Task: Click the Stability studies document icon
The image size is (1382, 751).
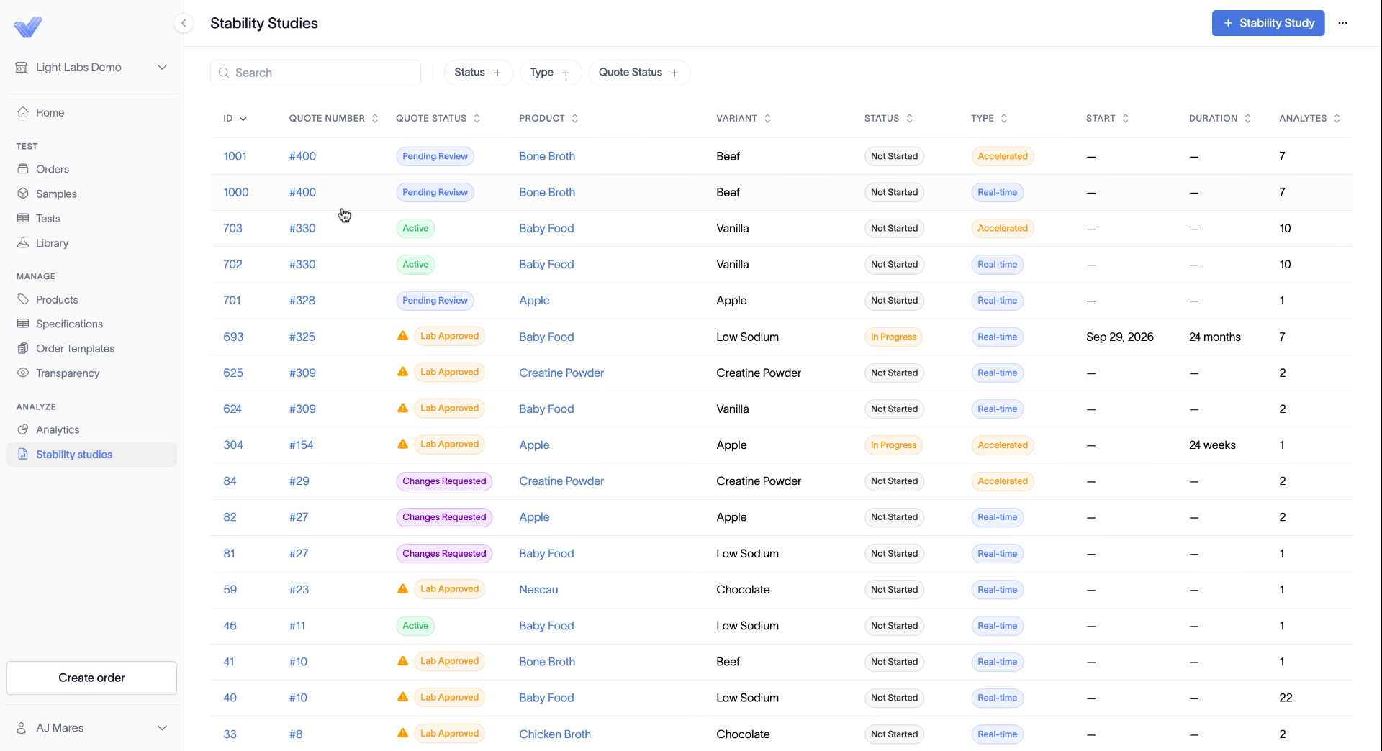Action: click(x=23, y=454)
